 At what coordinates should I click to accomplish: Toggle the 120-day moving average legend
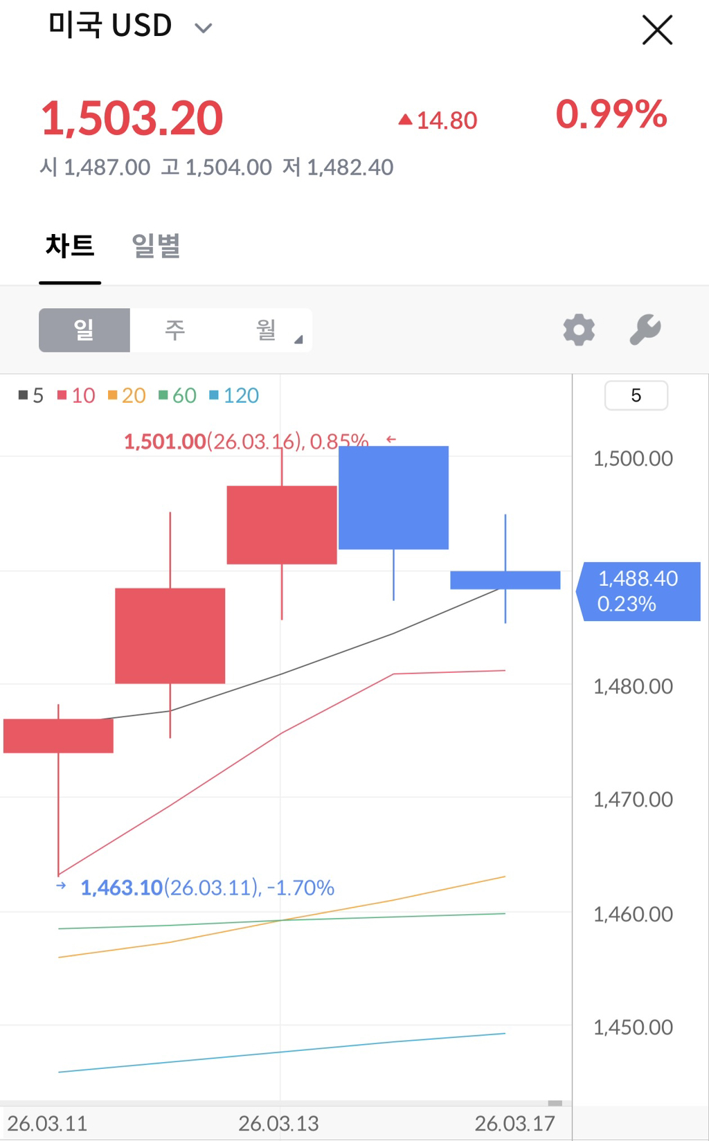point(234,395)
